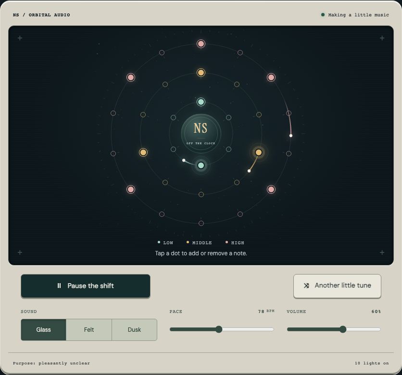Pause the shift with the main button
Image resolution: width=402 pixels, height=375 pixels.
(86, 286)
